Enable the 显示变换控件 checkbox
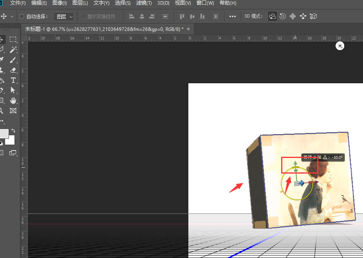 82,16
